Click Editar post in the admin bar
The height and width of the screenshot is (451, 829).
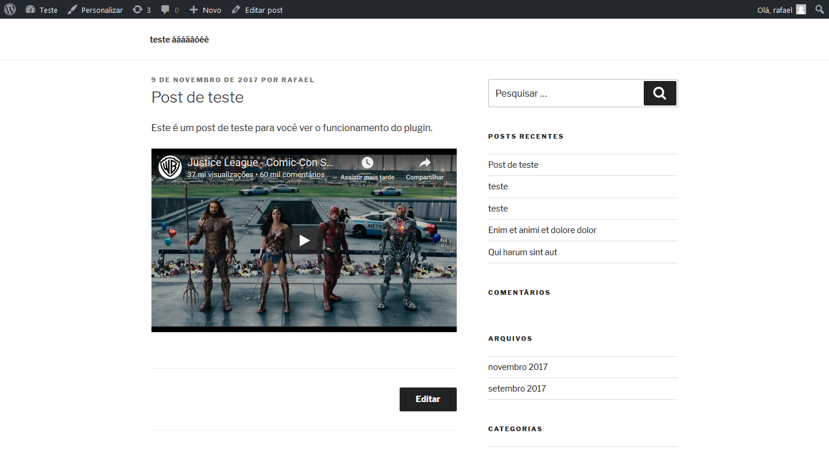click(x=257, y=9)
